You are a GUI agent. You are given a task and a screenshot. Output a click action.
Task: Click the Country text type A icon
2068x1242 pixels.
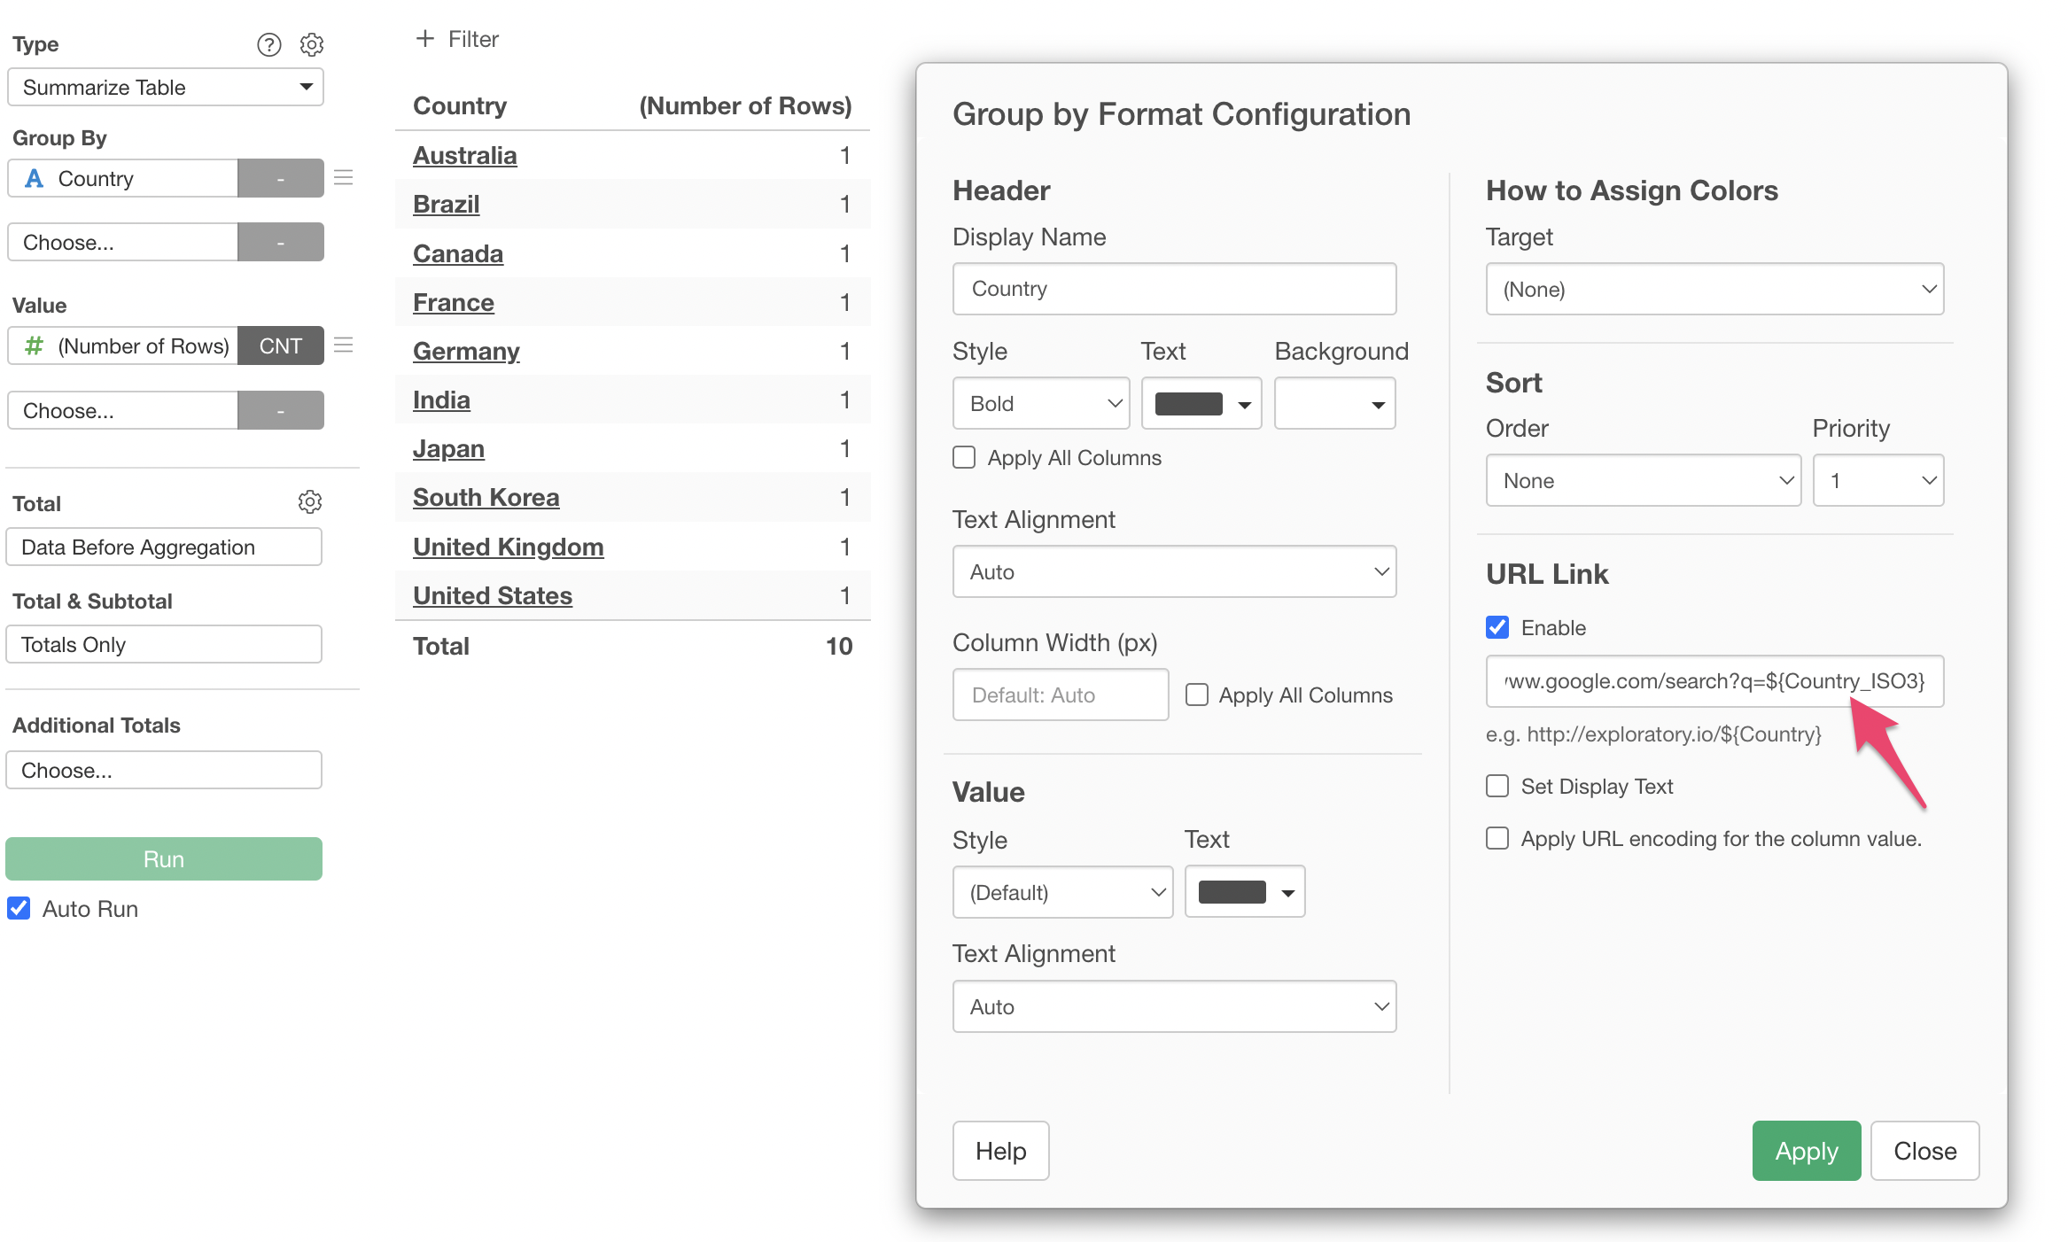pos(35,179)
